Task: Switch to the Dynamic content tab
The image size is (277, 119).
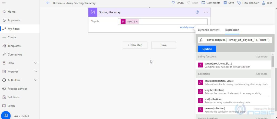Action: [x=209, y=30]
